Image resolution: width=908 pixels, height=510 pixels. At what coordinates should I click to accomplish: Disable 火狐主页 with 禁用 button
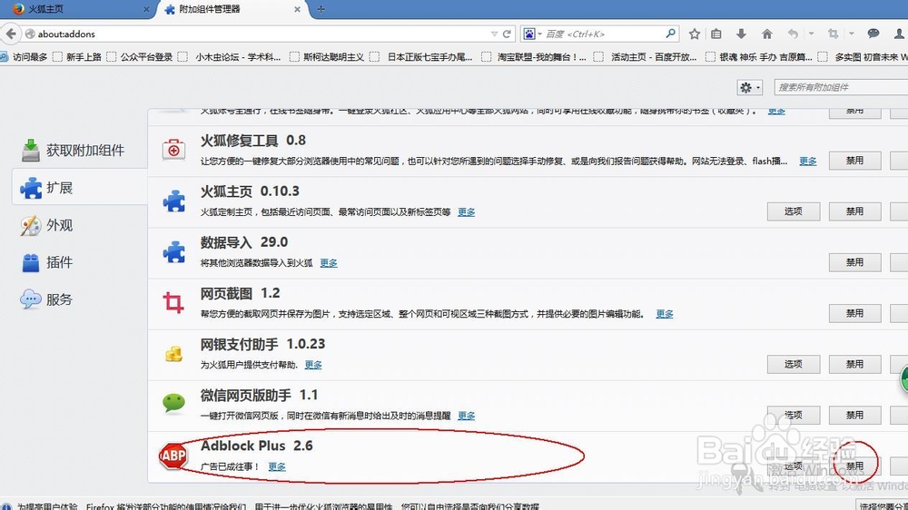click(854, 211)
